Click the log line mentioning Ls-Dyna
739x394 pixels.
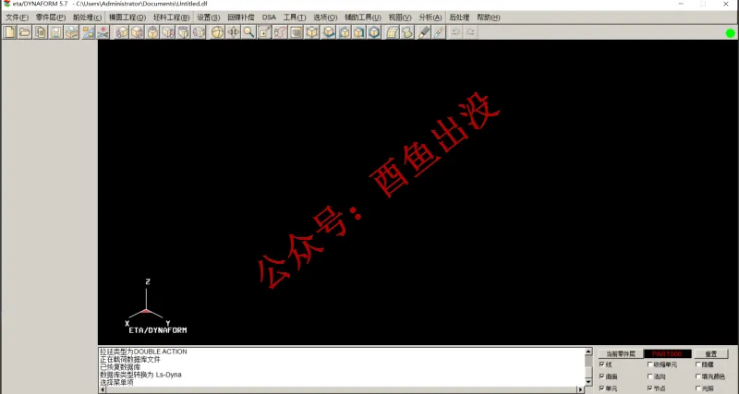[x=140, y=375]
